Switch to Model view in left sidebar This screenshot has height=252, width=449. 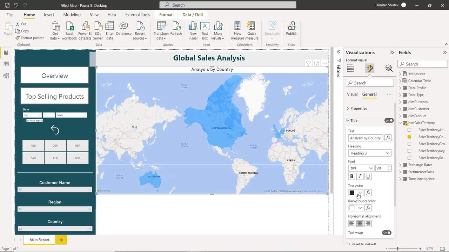(x=6, y=76)
